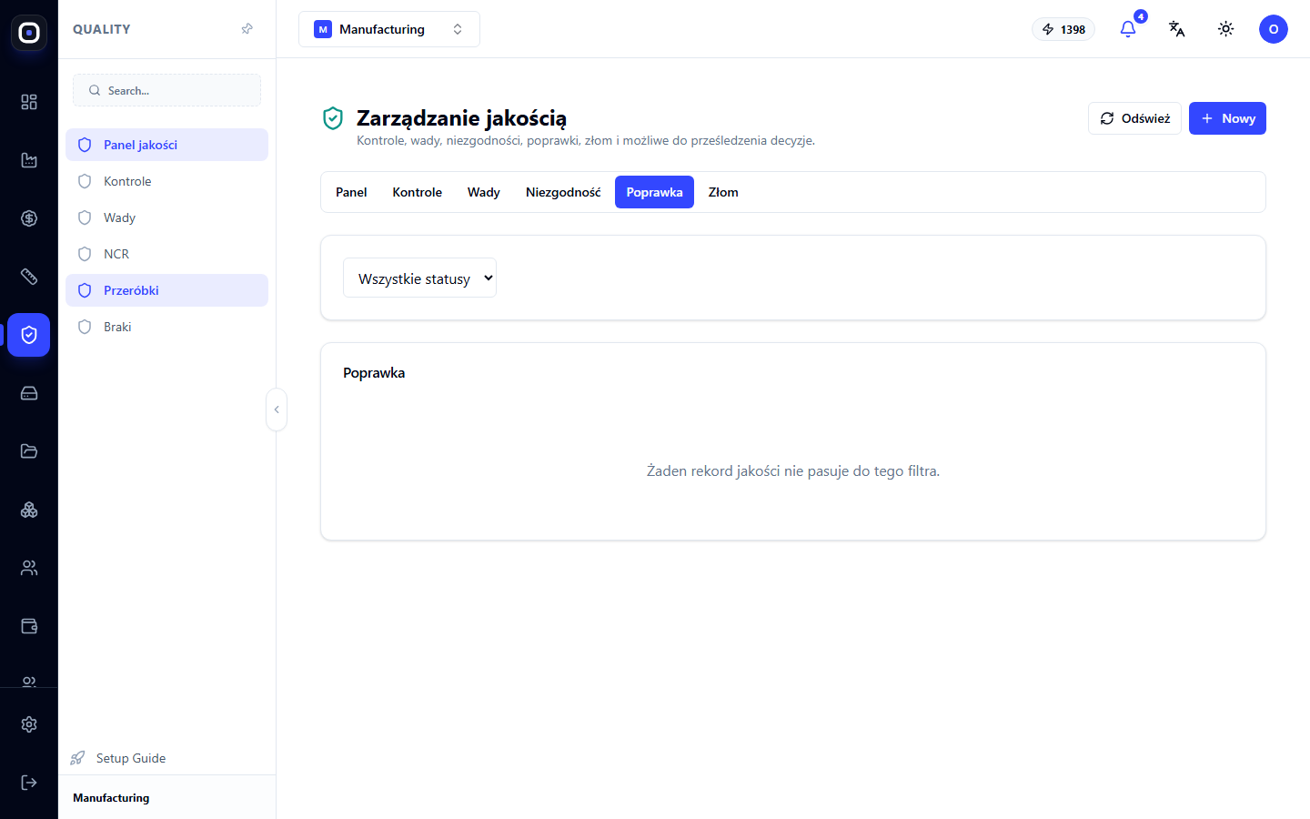Open the factory production icon in left rail
The height and width of the screenshot is (819, 1310).
click(29, 160)
